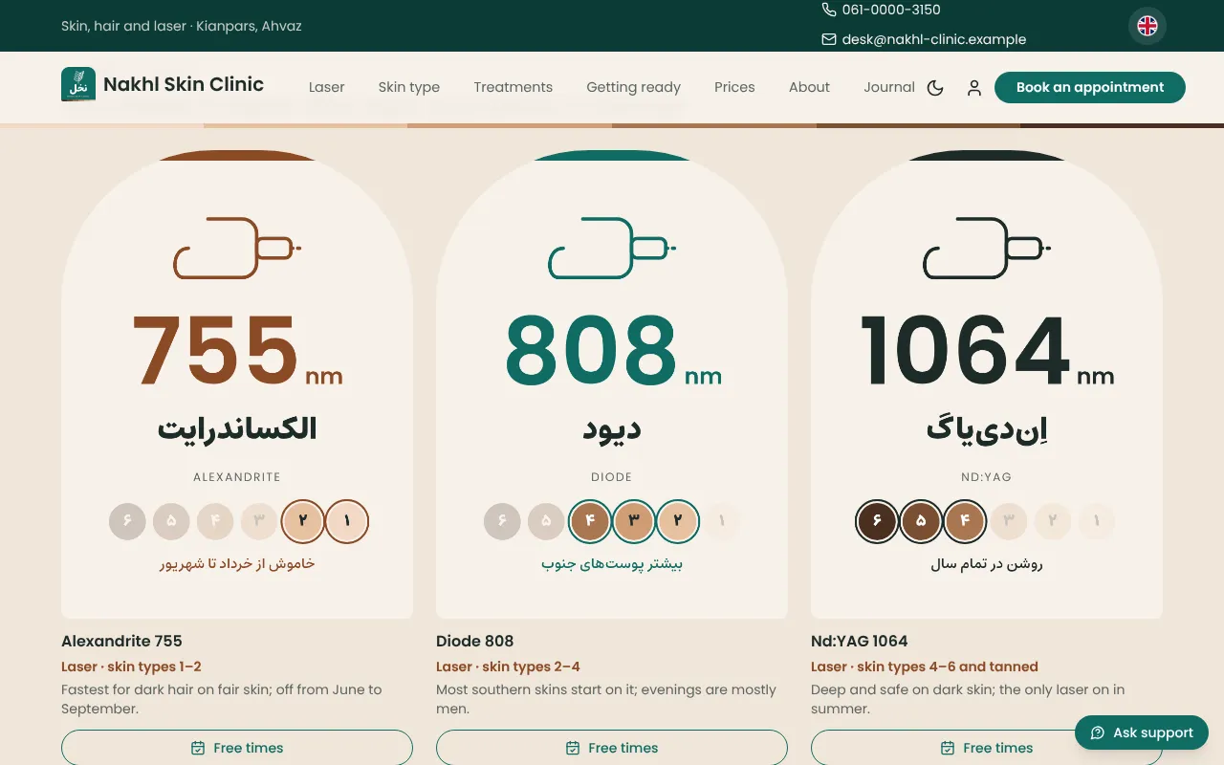Click "Laser · skin types 1–2" label
The image size is (1224, 765).
(x=131, y=667)
